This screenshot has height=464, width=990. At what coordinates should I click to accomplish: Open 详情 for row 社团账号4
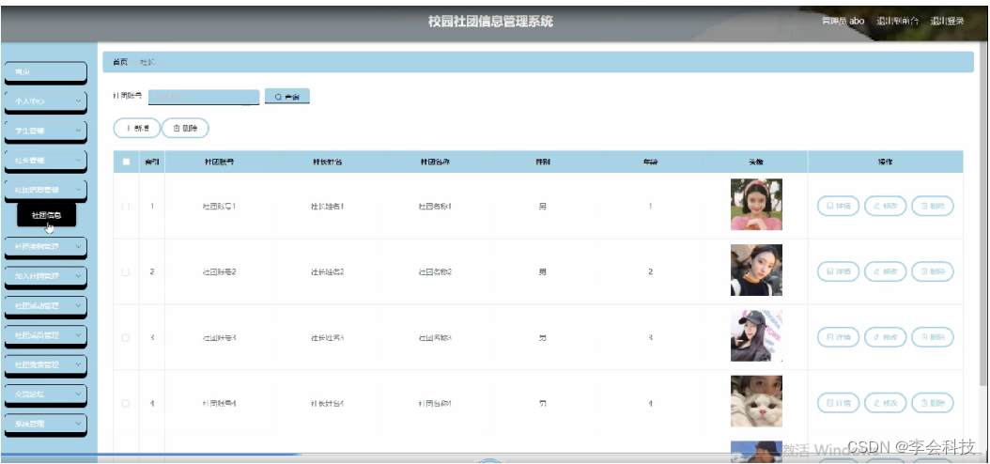pyautogui.click(x=838, y=403)
